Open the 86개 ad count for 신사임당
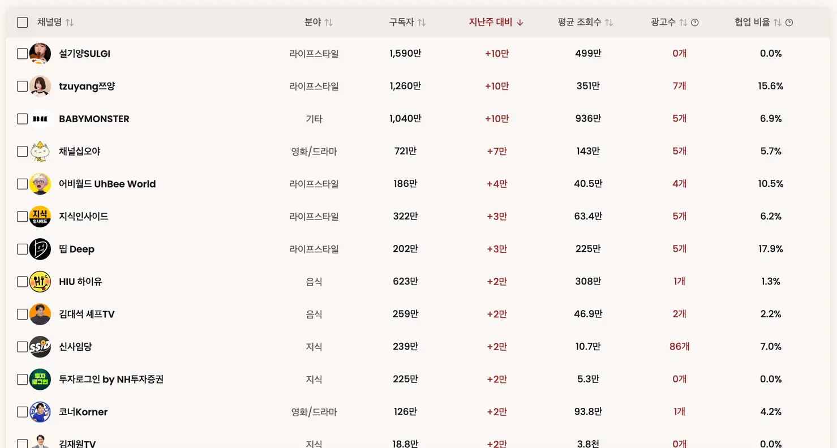837x448 pixels. click(679, 346)
